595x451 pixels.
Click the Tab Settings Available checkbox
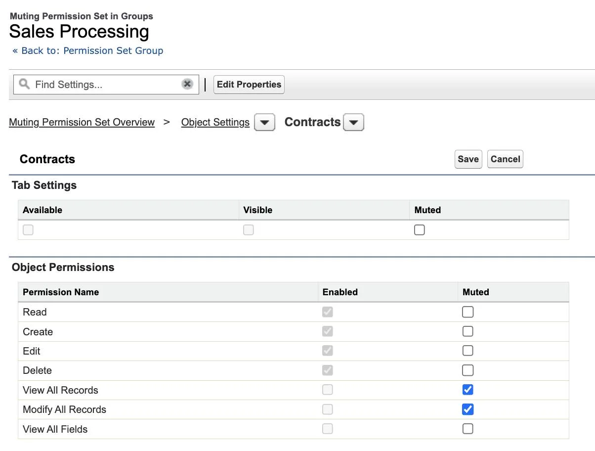click(x=28, y=230)
